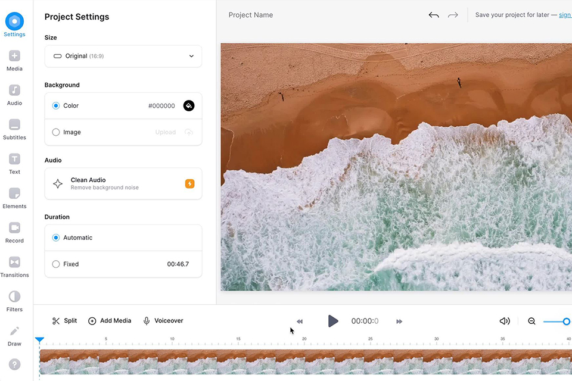This screenshot has width=572, height=381.
Task: Click the undo arrow
Action: click(434, 15)
